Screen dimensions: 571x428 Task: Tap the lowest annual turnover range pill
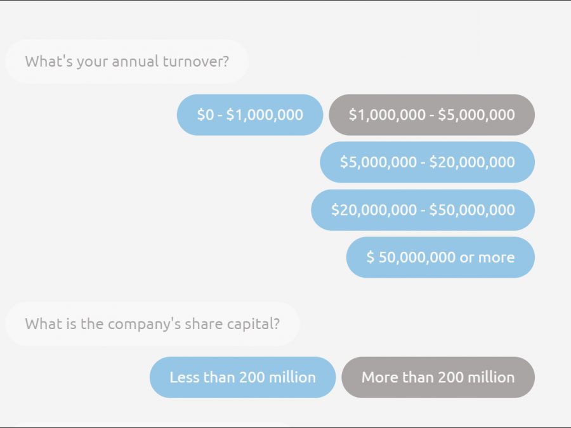(x=250, y=115)
